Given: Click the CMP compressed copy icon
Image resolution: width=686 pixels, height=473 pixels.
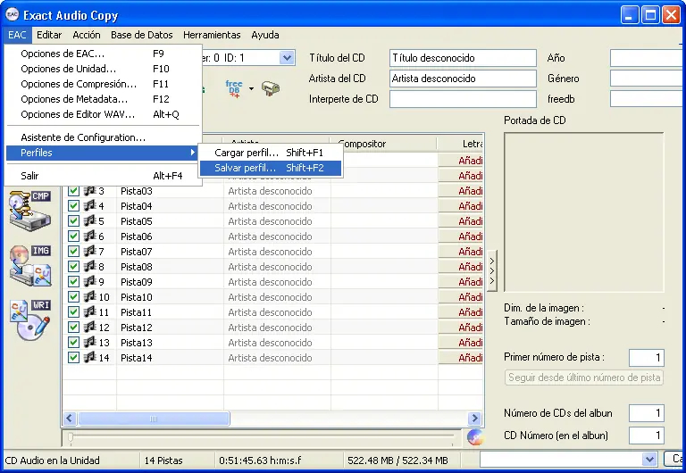Looking at the screenshot, I should (x=29, y=211).
